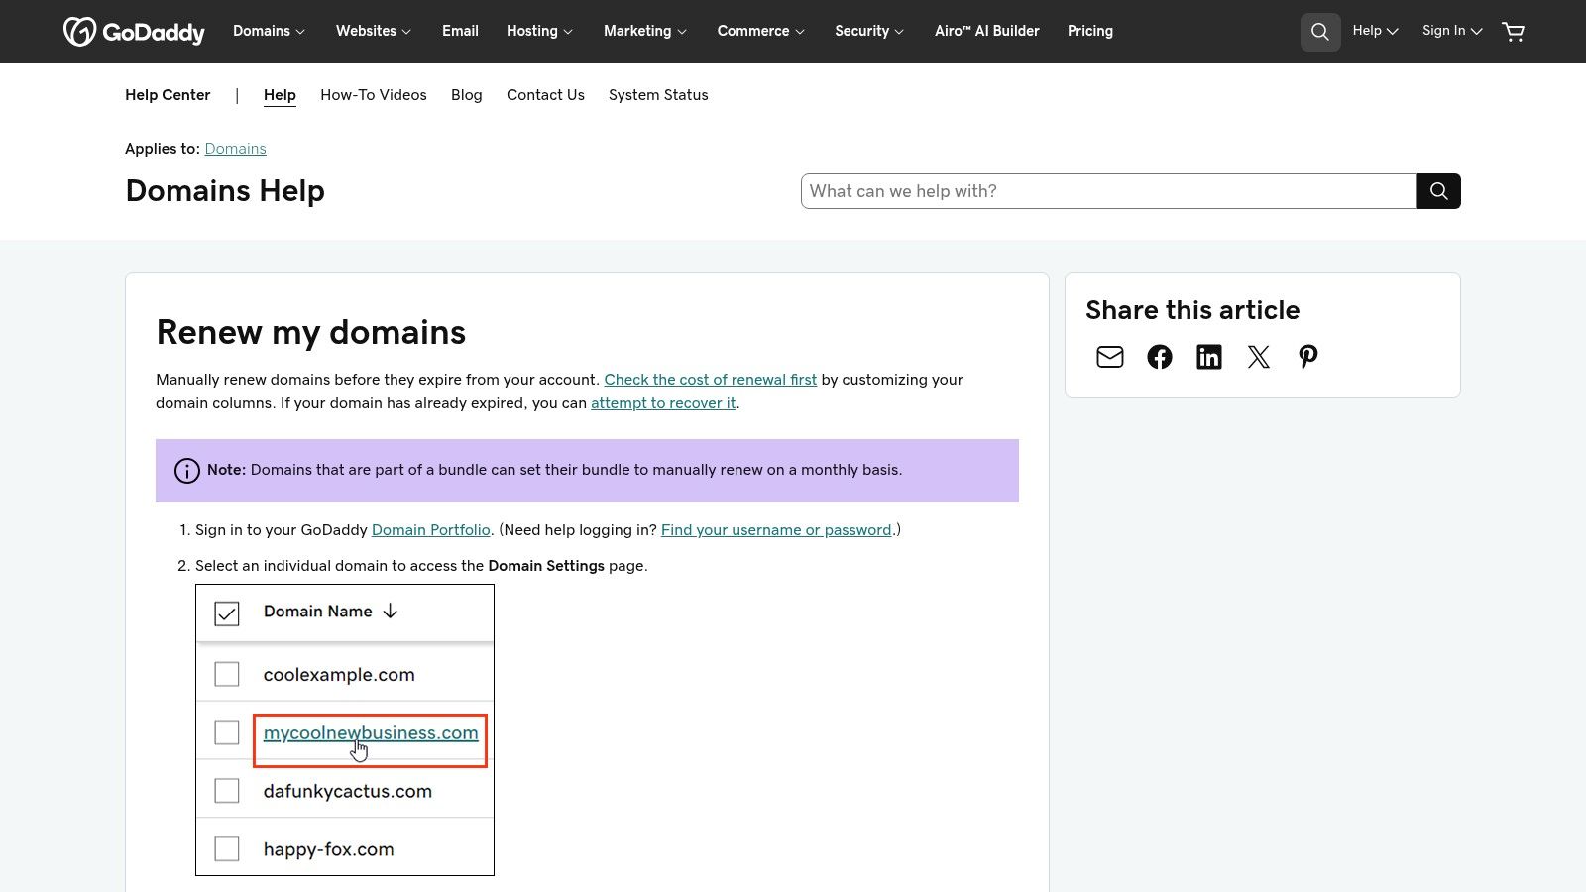Open the navigation search icon
Image resolution: width=1586 pixels, height=892 pixels.
coord(1319,31)
